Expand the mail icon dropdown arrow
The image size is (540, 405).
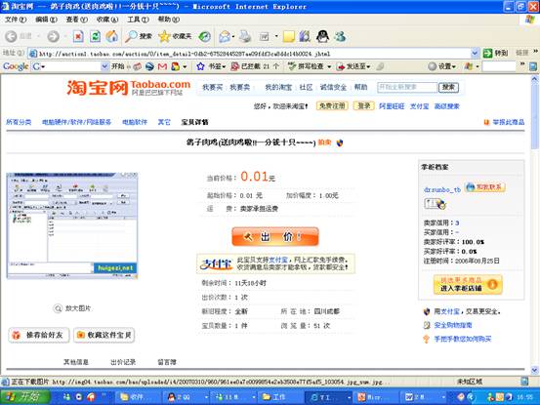[233, 36]
